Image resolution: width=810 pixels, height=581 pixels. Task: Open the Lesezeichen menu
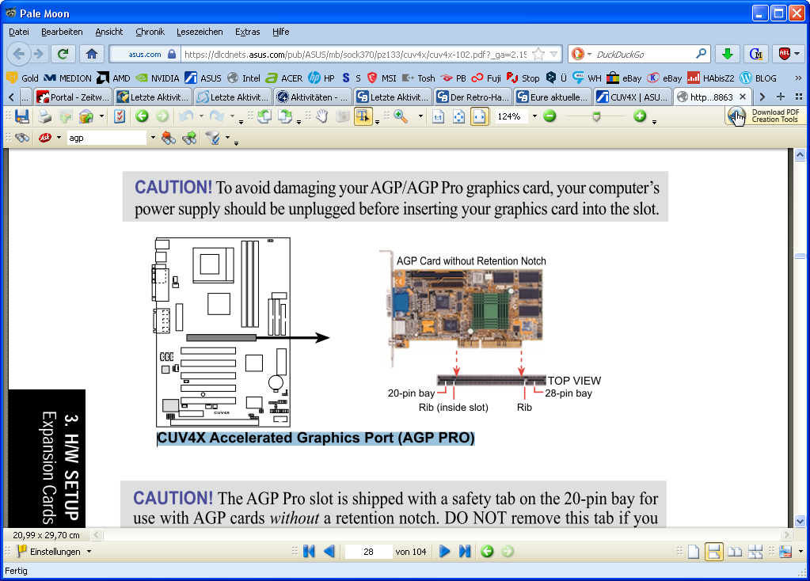(x=200, y=32)
